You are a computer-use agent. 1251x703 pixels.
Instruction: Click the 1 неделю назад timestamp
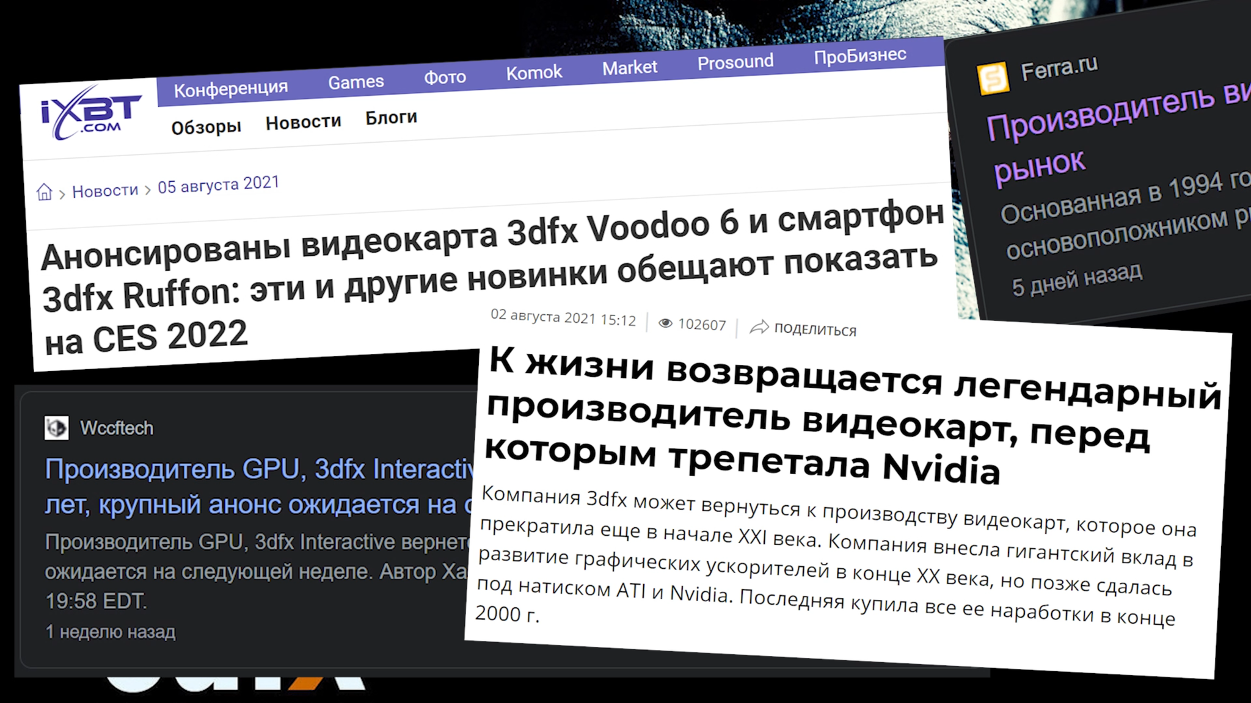coord(111,632)
